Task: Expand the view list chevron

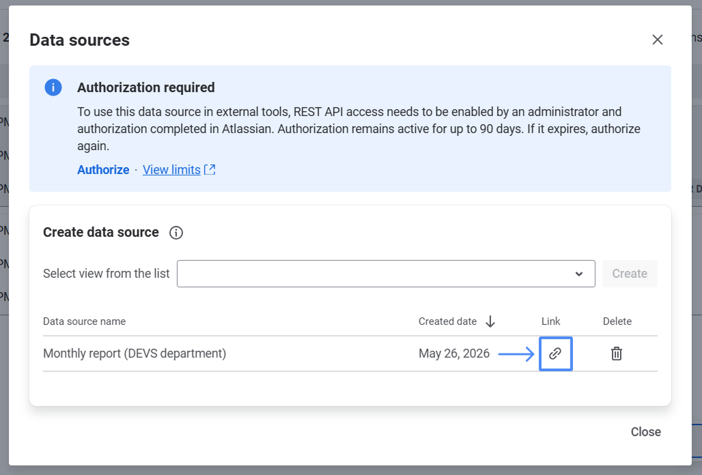Action: pos(579,274)
